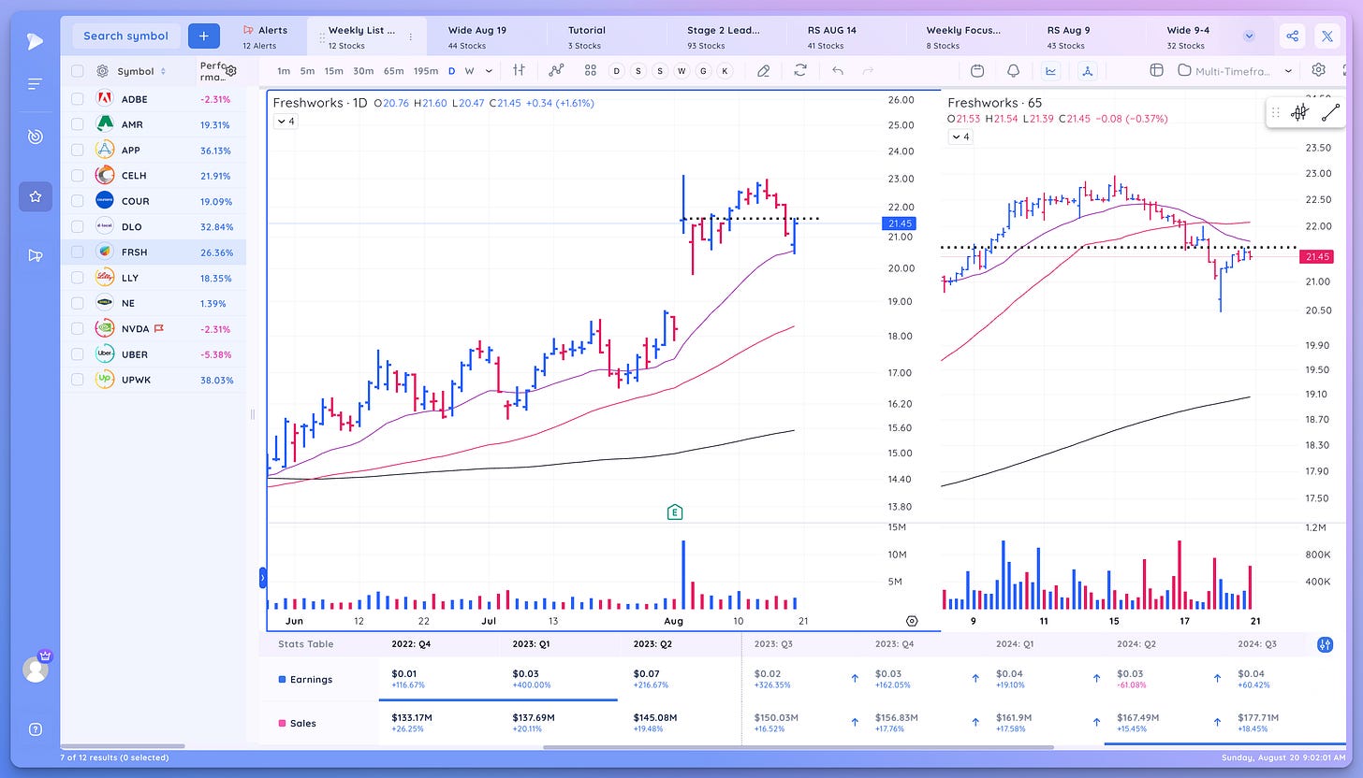Expand the indicator legend on 65-minute chart
Viewport: 1363px width, 778px height.
960,137
